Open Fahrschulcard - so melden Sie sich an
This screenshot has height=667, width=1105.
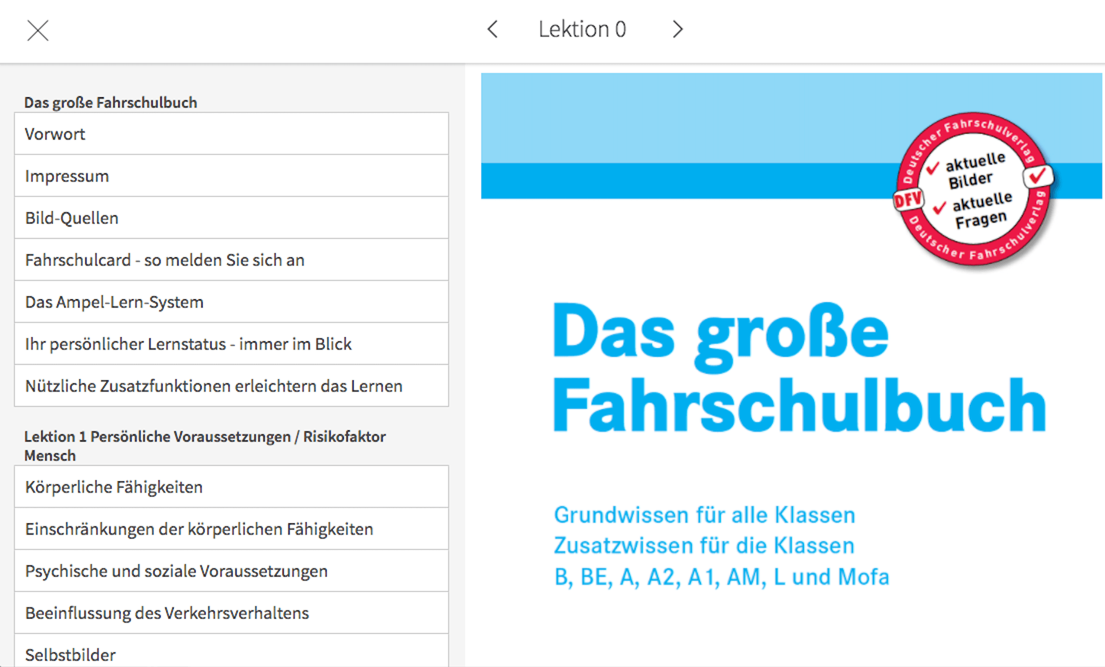(232, 260)
